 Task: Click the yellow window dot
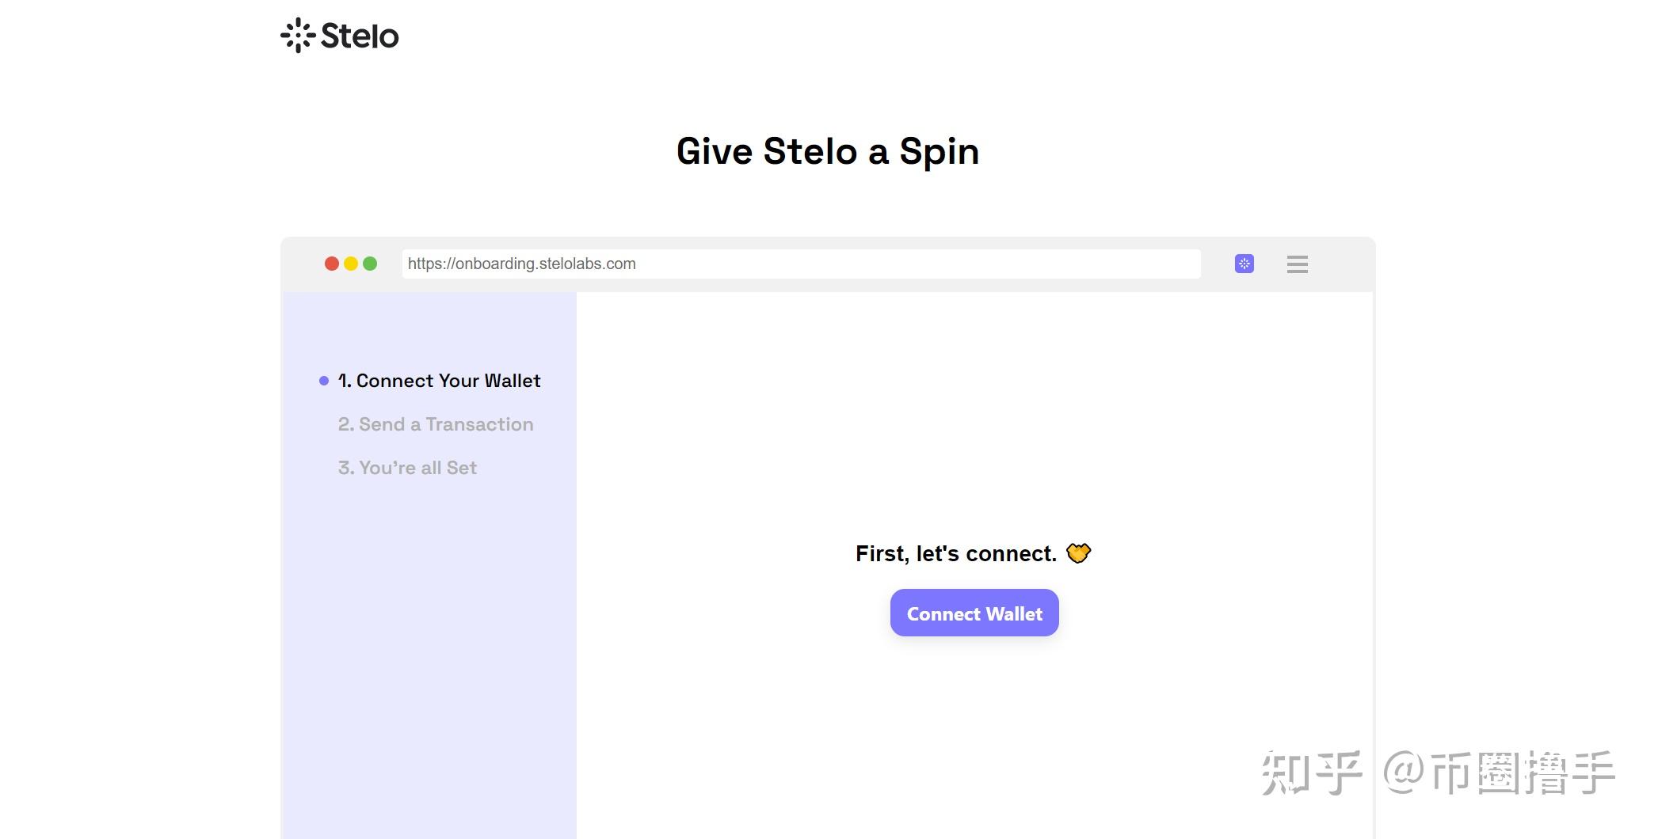point(351,264)
